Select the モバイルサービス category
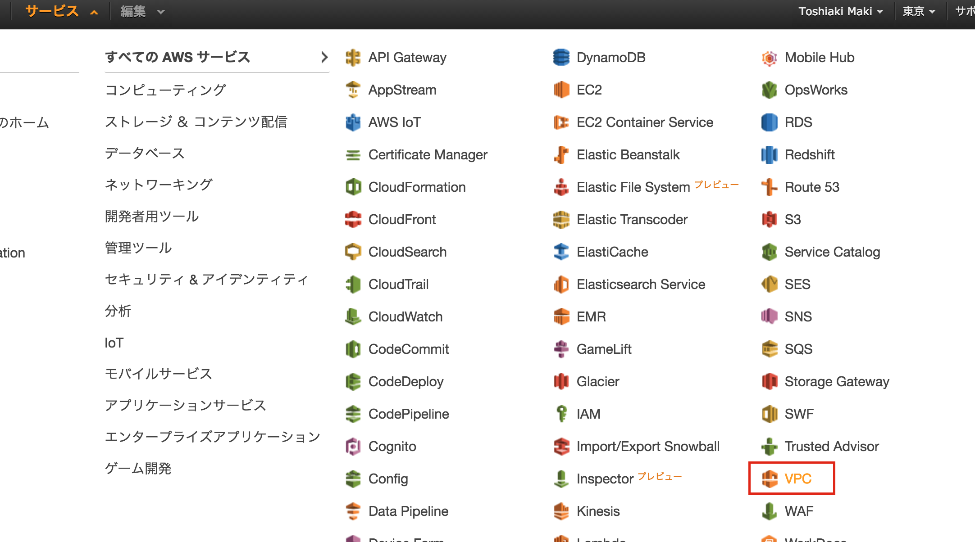This screenshot has width=975, height=542. click(158, 374)
